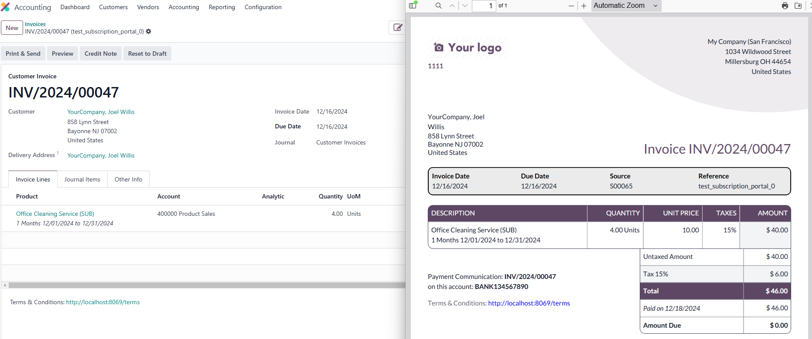Go to previous PDF page arrow
Viewport: 812px width, 339px height.
point(452,6)
